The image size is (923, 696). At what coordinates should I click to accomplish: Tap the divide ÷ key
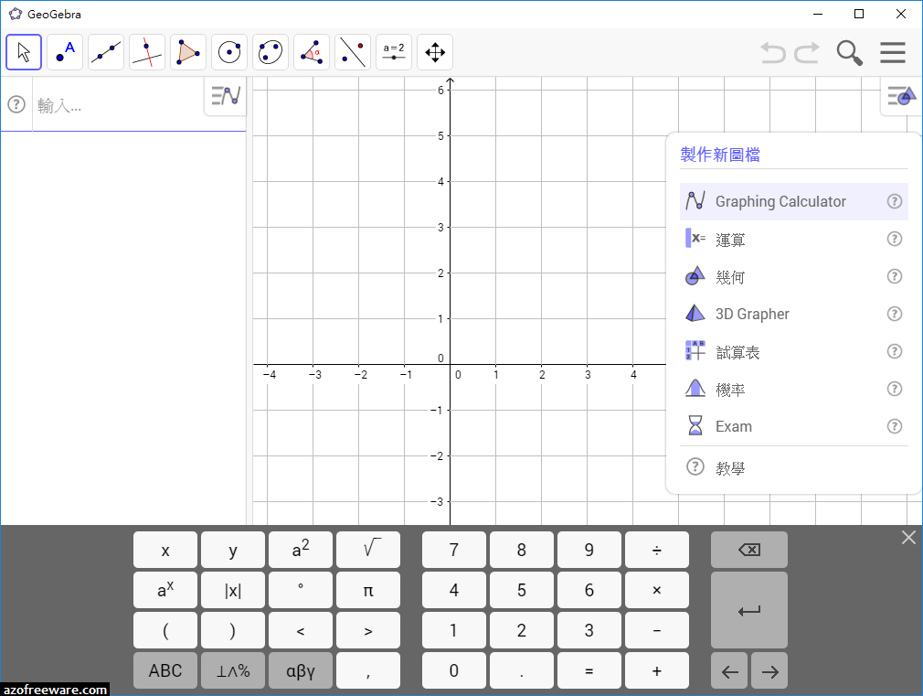coord(657,550)
